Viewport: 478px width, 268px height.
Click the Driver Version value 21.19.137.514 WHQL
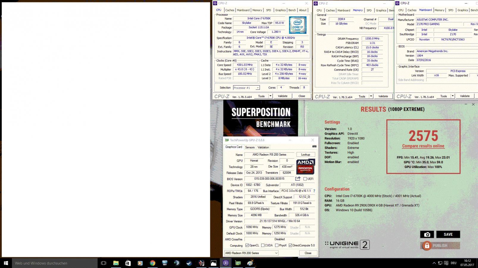tap(280, 221)
